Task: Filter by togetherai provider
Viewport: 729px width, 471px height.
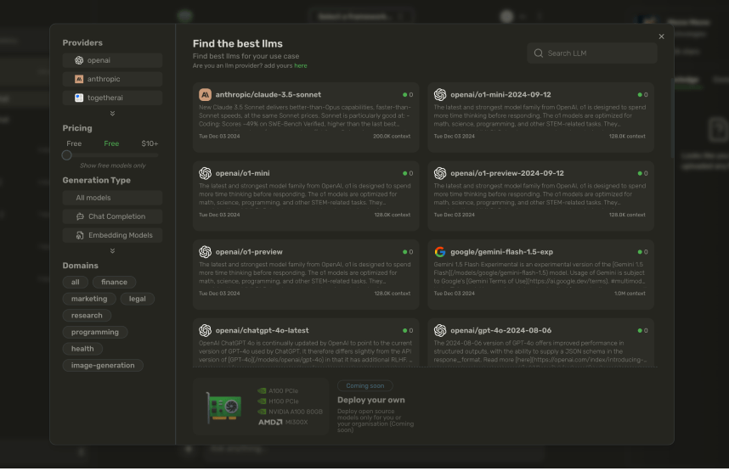Action: click(x=112, y=98)
